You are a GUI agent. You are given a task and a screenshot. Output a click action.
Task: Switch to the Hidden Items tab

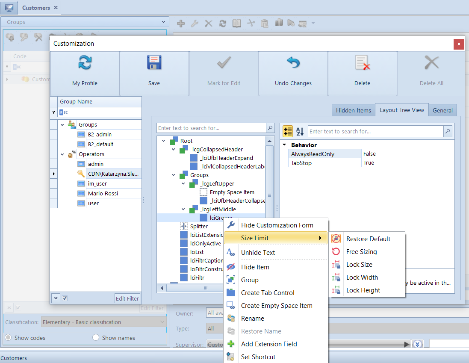[x=353, y=110]
